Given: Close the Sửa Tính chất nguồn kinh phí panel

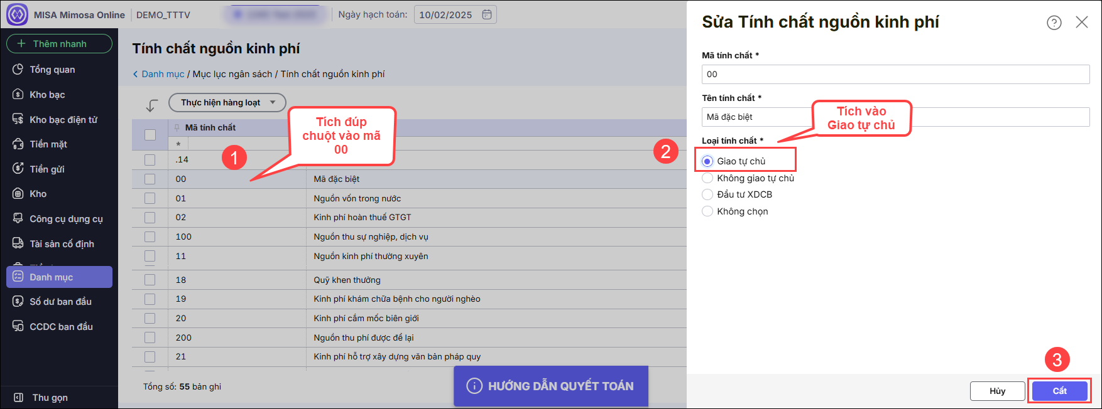Looking at the screenshot, I should [x=1082, y=22].
